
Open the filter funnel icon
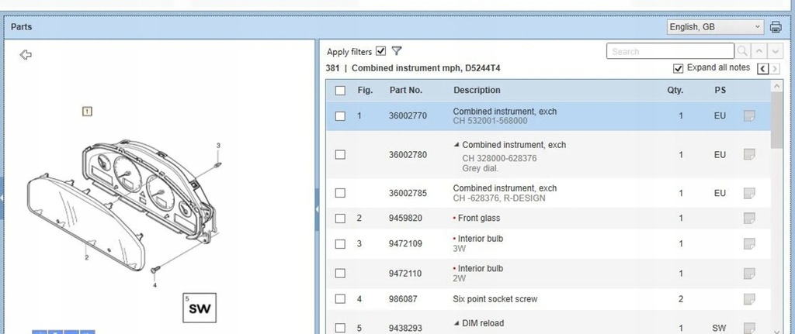[397, 51]
